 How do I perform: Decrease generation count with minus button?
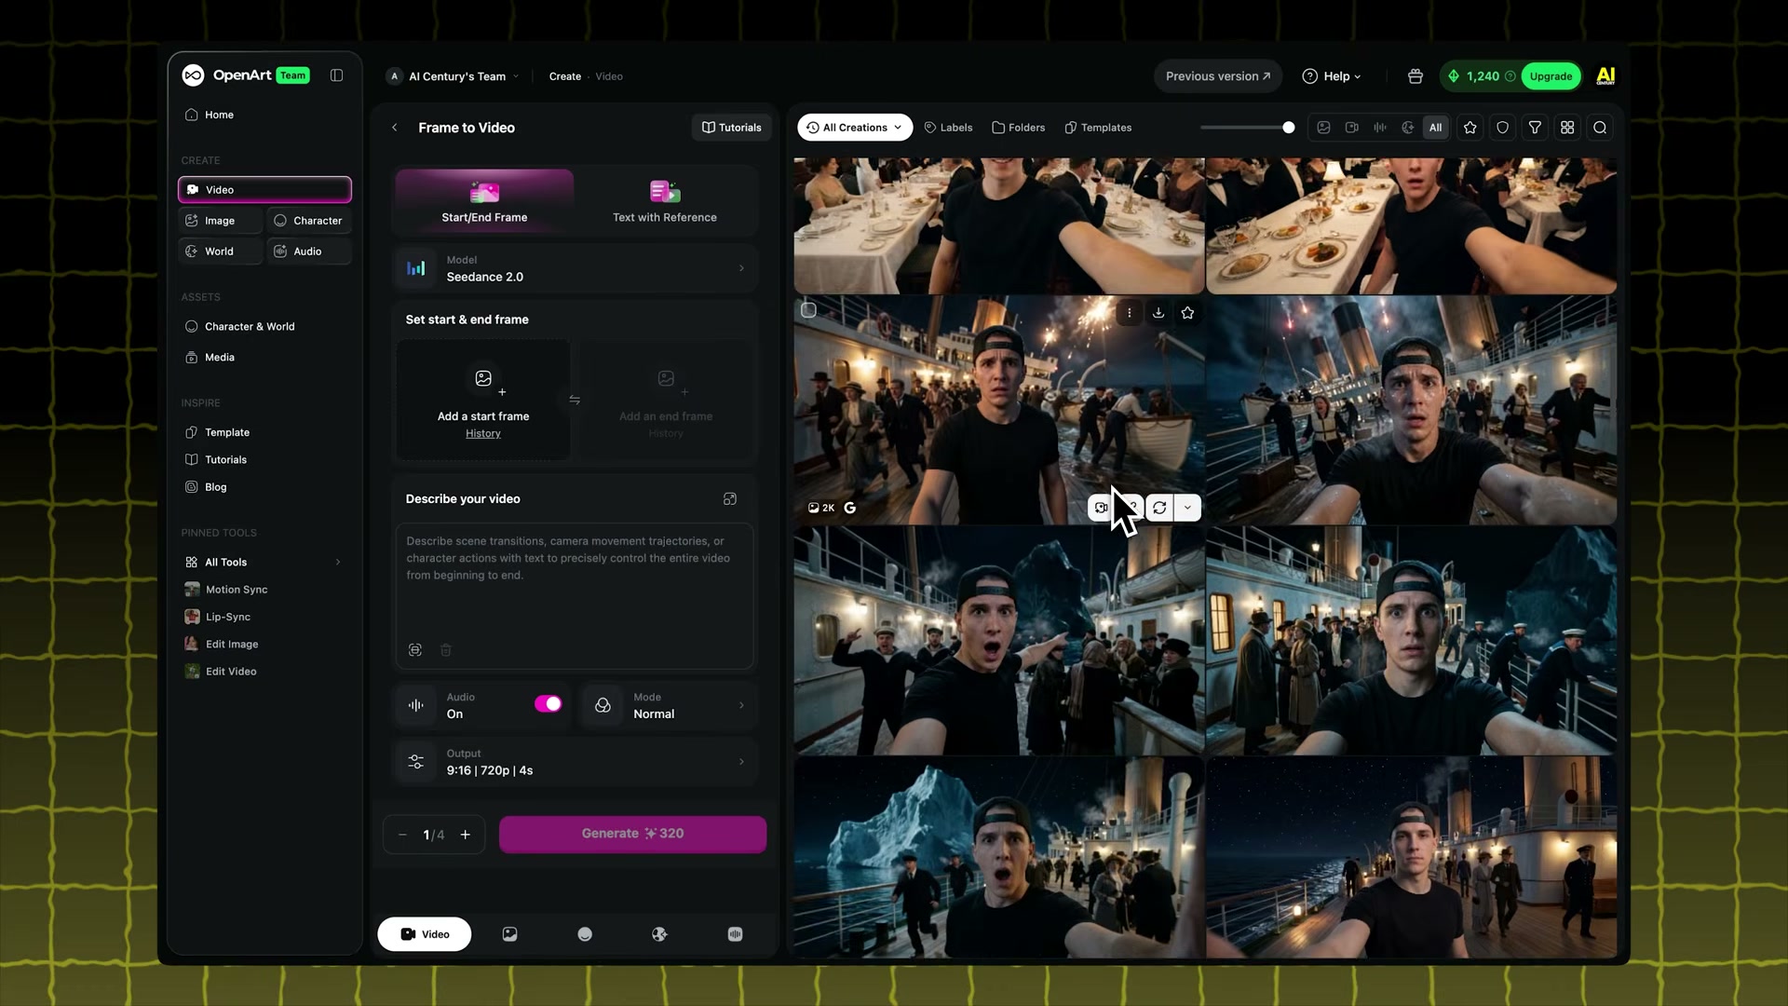[402, 835]
